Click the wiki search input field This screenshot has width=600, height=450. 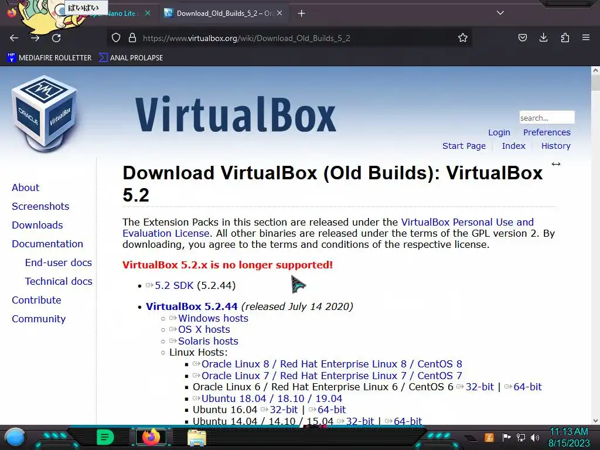(547, 117)
